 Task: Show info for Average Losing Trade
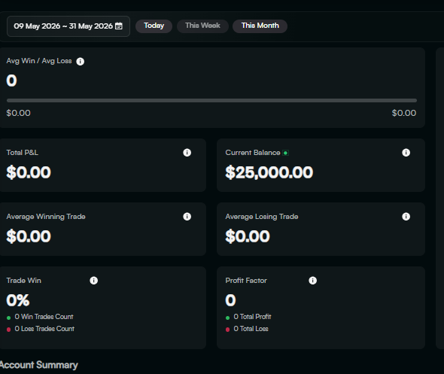(x=406, y=217)
